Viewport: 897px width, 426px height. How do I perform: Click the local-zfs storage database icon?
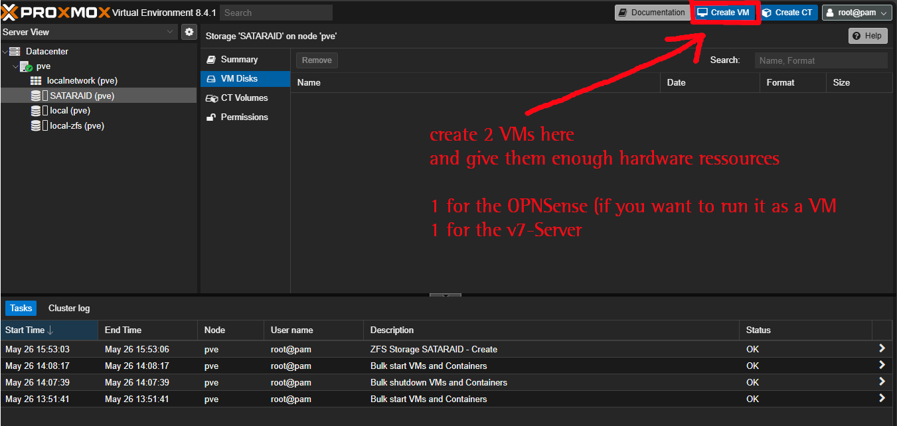(x=36, y=126)
